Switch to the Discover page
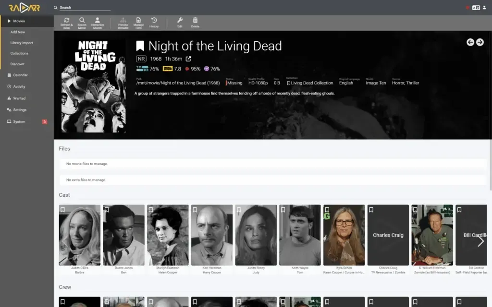The height and width of the screenshot is (307, 492). (17, 64)
